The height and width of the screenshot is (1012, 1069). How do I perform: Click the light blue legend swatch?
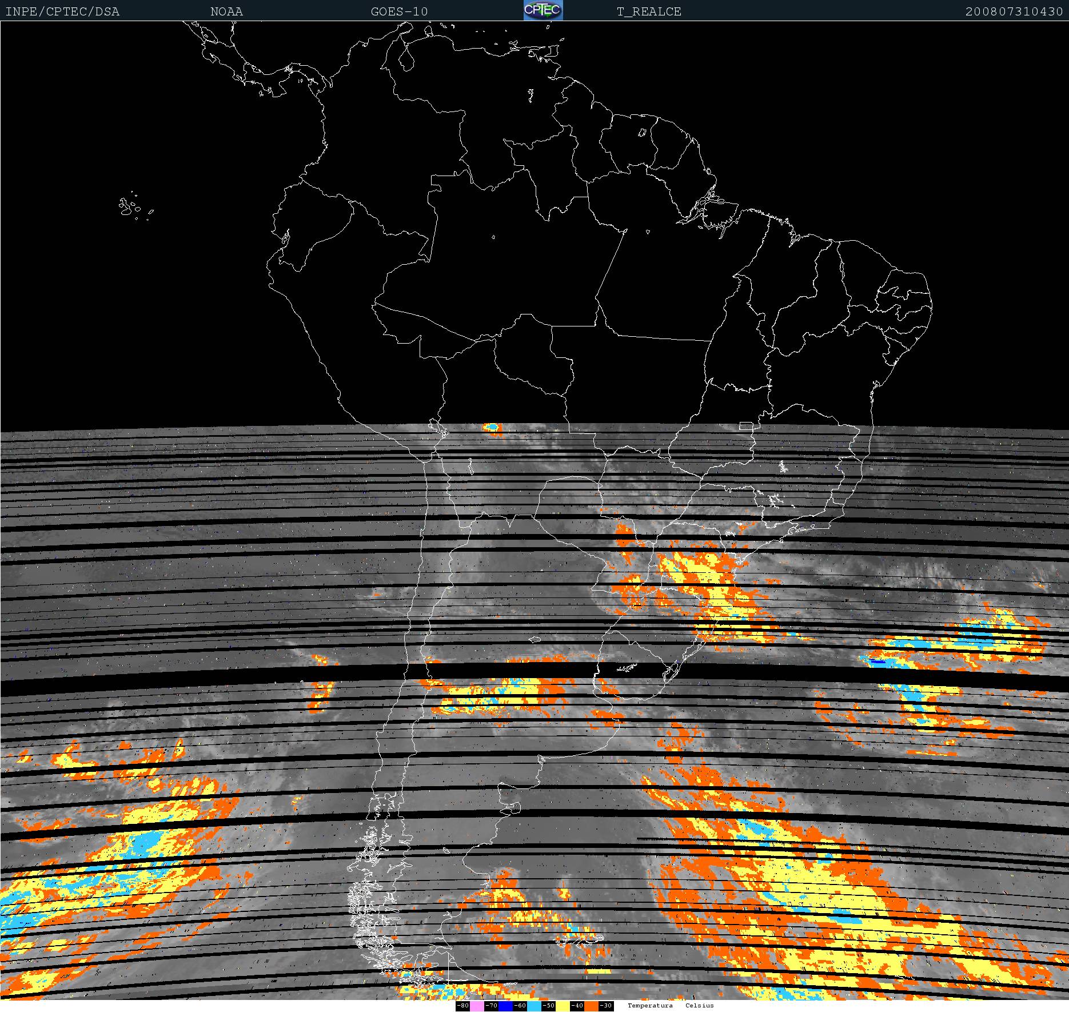click(x=533, y=1006)
